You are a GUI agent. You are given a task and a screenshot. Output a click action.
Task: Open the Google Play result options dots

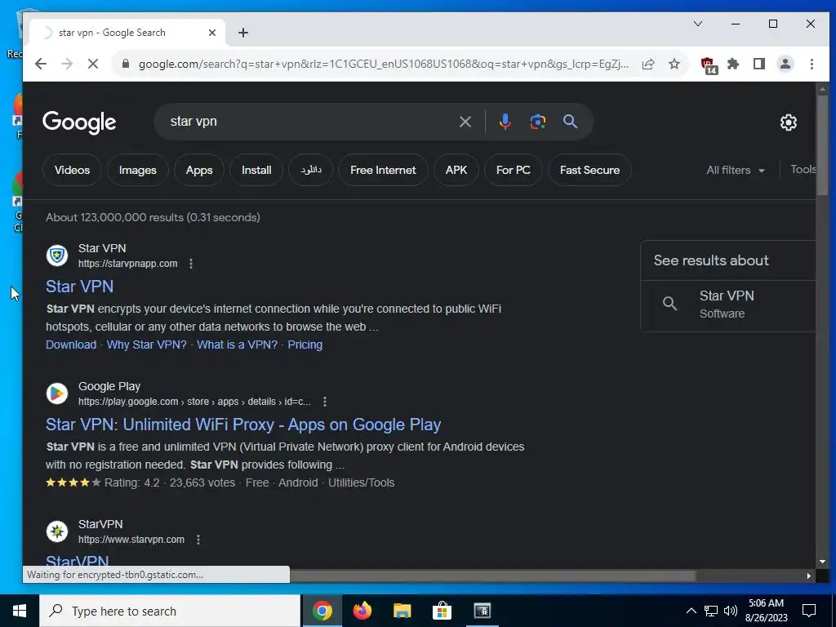click(x=325, y=402)
